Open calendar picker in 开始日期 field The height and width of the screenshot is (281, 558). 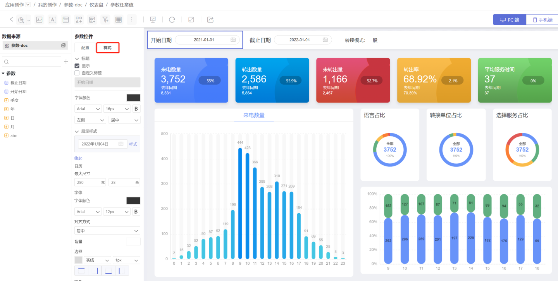233,40
